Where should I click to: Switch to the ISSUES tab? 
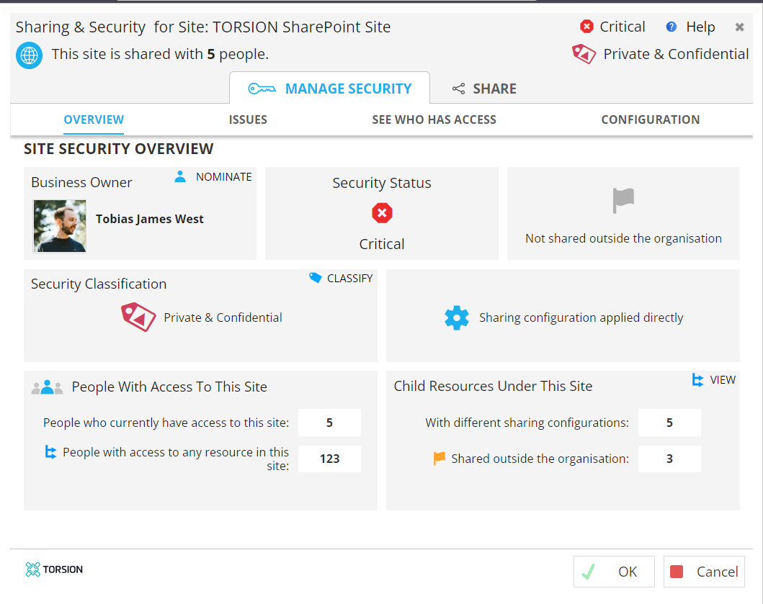248,120
